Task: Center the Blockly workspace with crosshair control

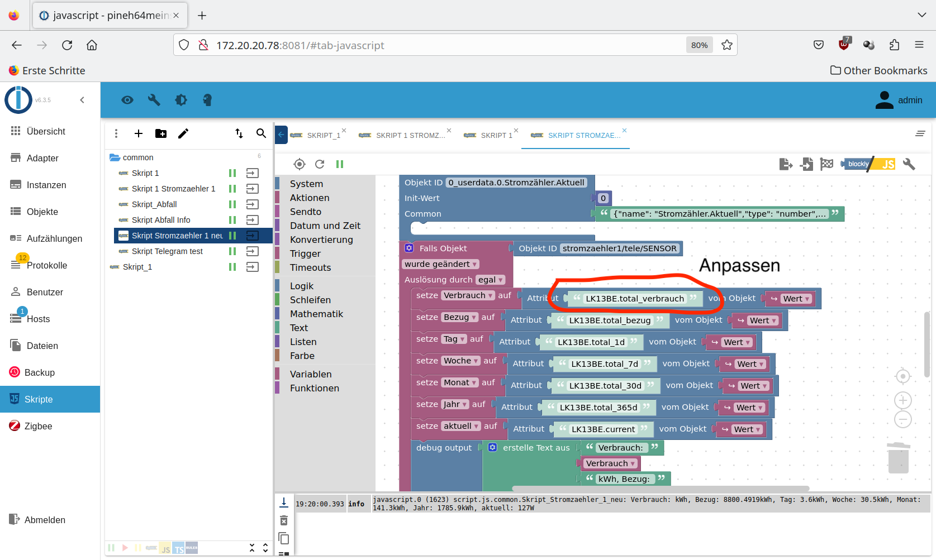Action: (903, 377)
